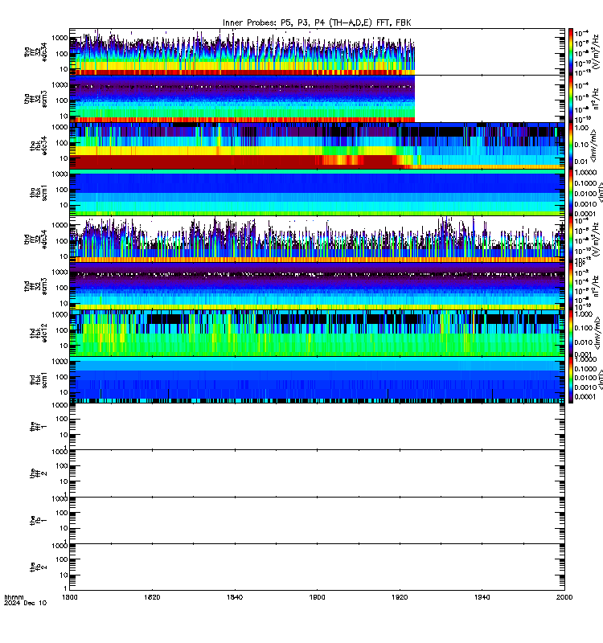Click the 2000 time axis label
603x643 pixels.
tap(564, 597)
